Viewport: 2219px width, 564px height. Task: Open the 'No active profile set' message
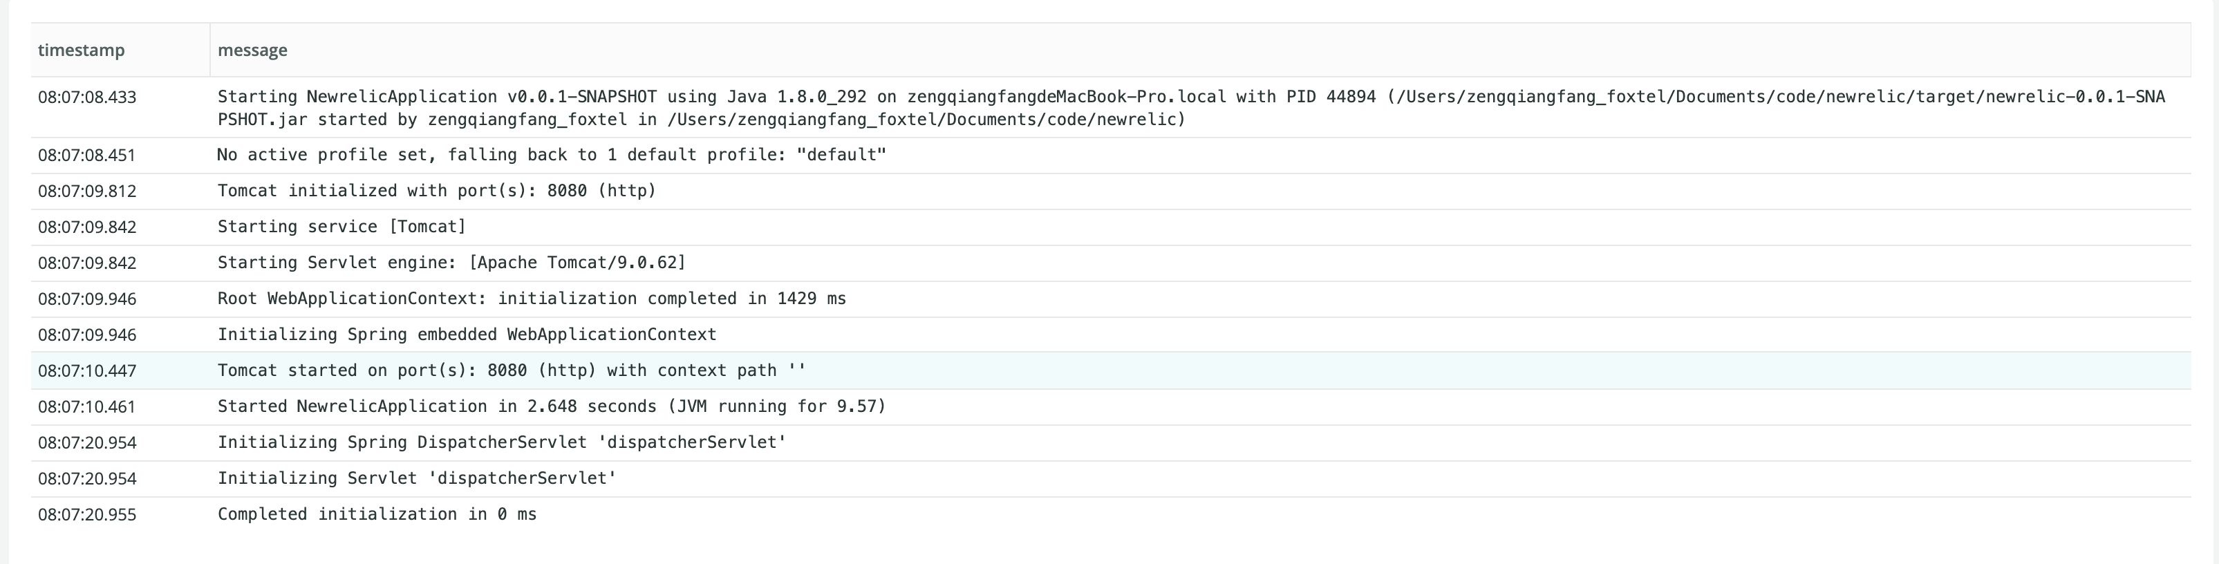(x=552, y=155)
